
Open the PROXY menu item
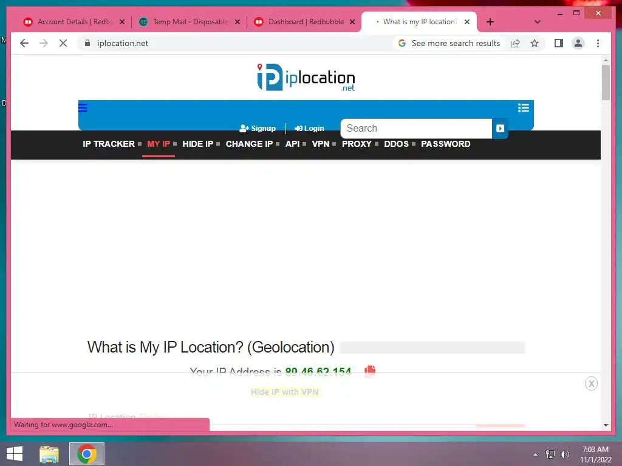(357, 144)
